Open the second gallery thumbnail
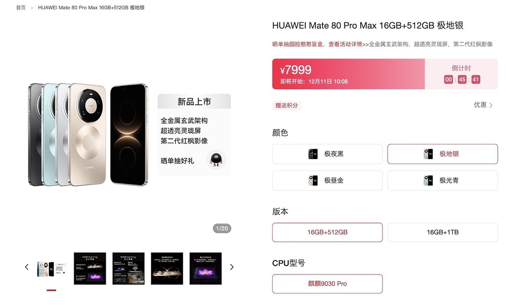 pyautogui.click(x=90, y=268)
